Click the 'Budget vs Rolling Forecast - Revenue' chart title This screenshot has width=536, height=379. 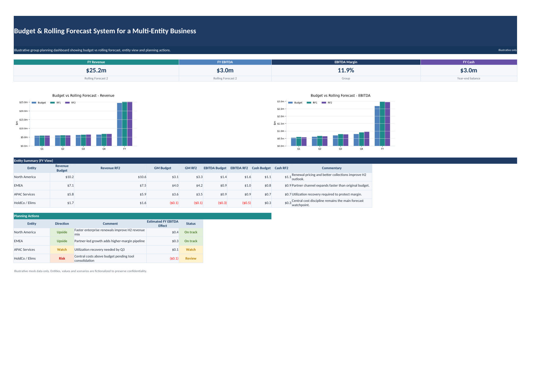coord(83,96)
